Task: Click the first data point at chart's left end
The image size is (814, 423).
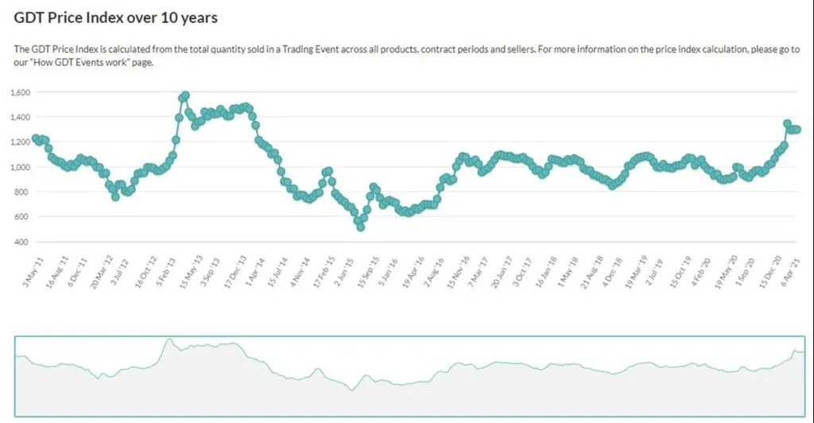Action: (35, 139)
